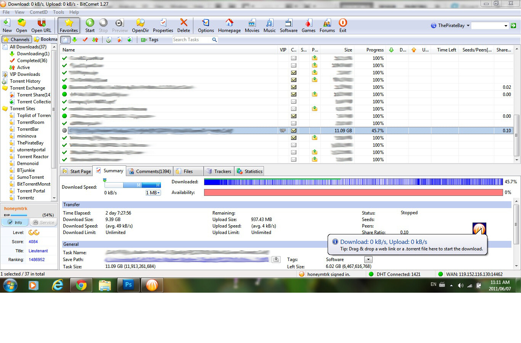This screenshot has height=343, width=521.
Task: Click the blue Downloaded progress bar
Action: [x=353, y=182]
